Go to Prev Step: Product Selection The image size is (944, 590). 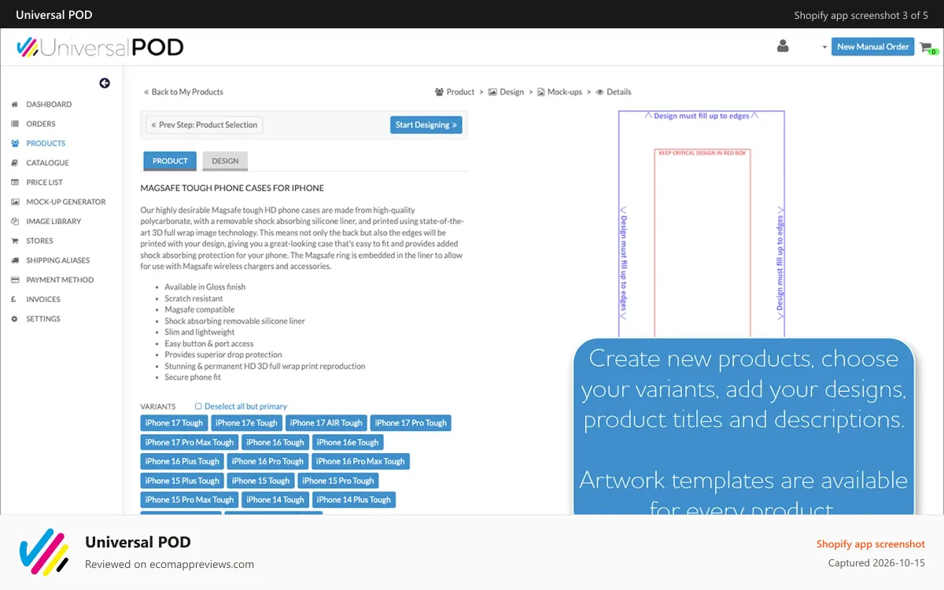click(205, 125)
